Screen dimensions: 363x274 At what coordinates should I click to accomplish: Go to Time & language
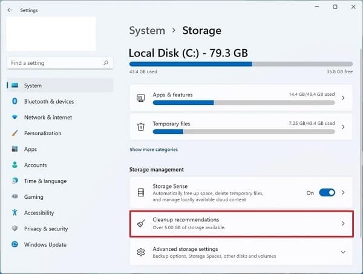click(60, 181)
